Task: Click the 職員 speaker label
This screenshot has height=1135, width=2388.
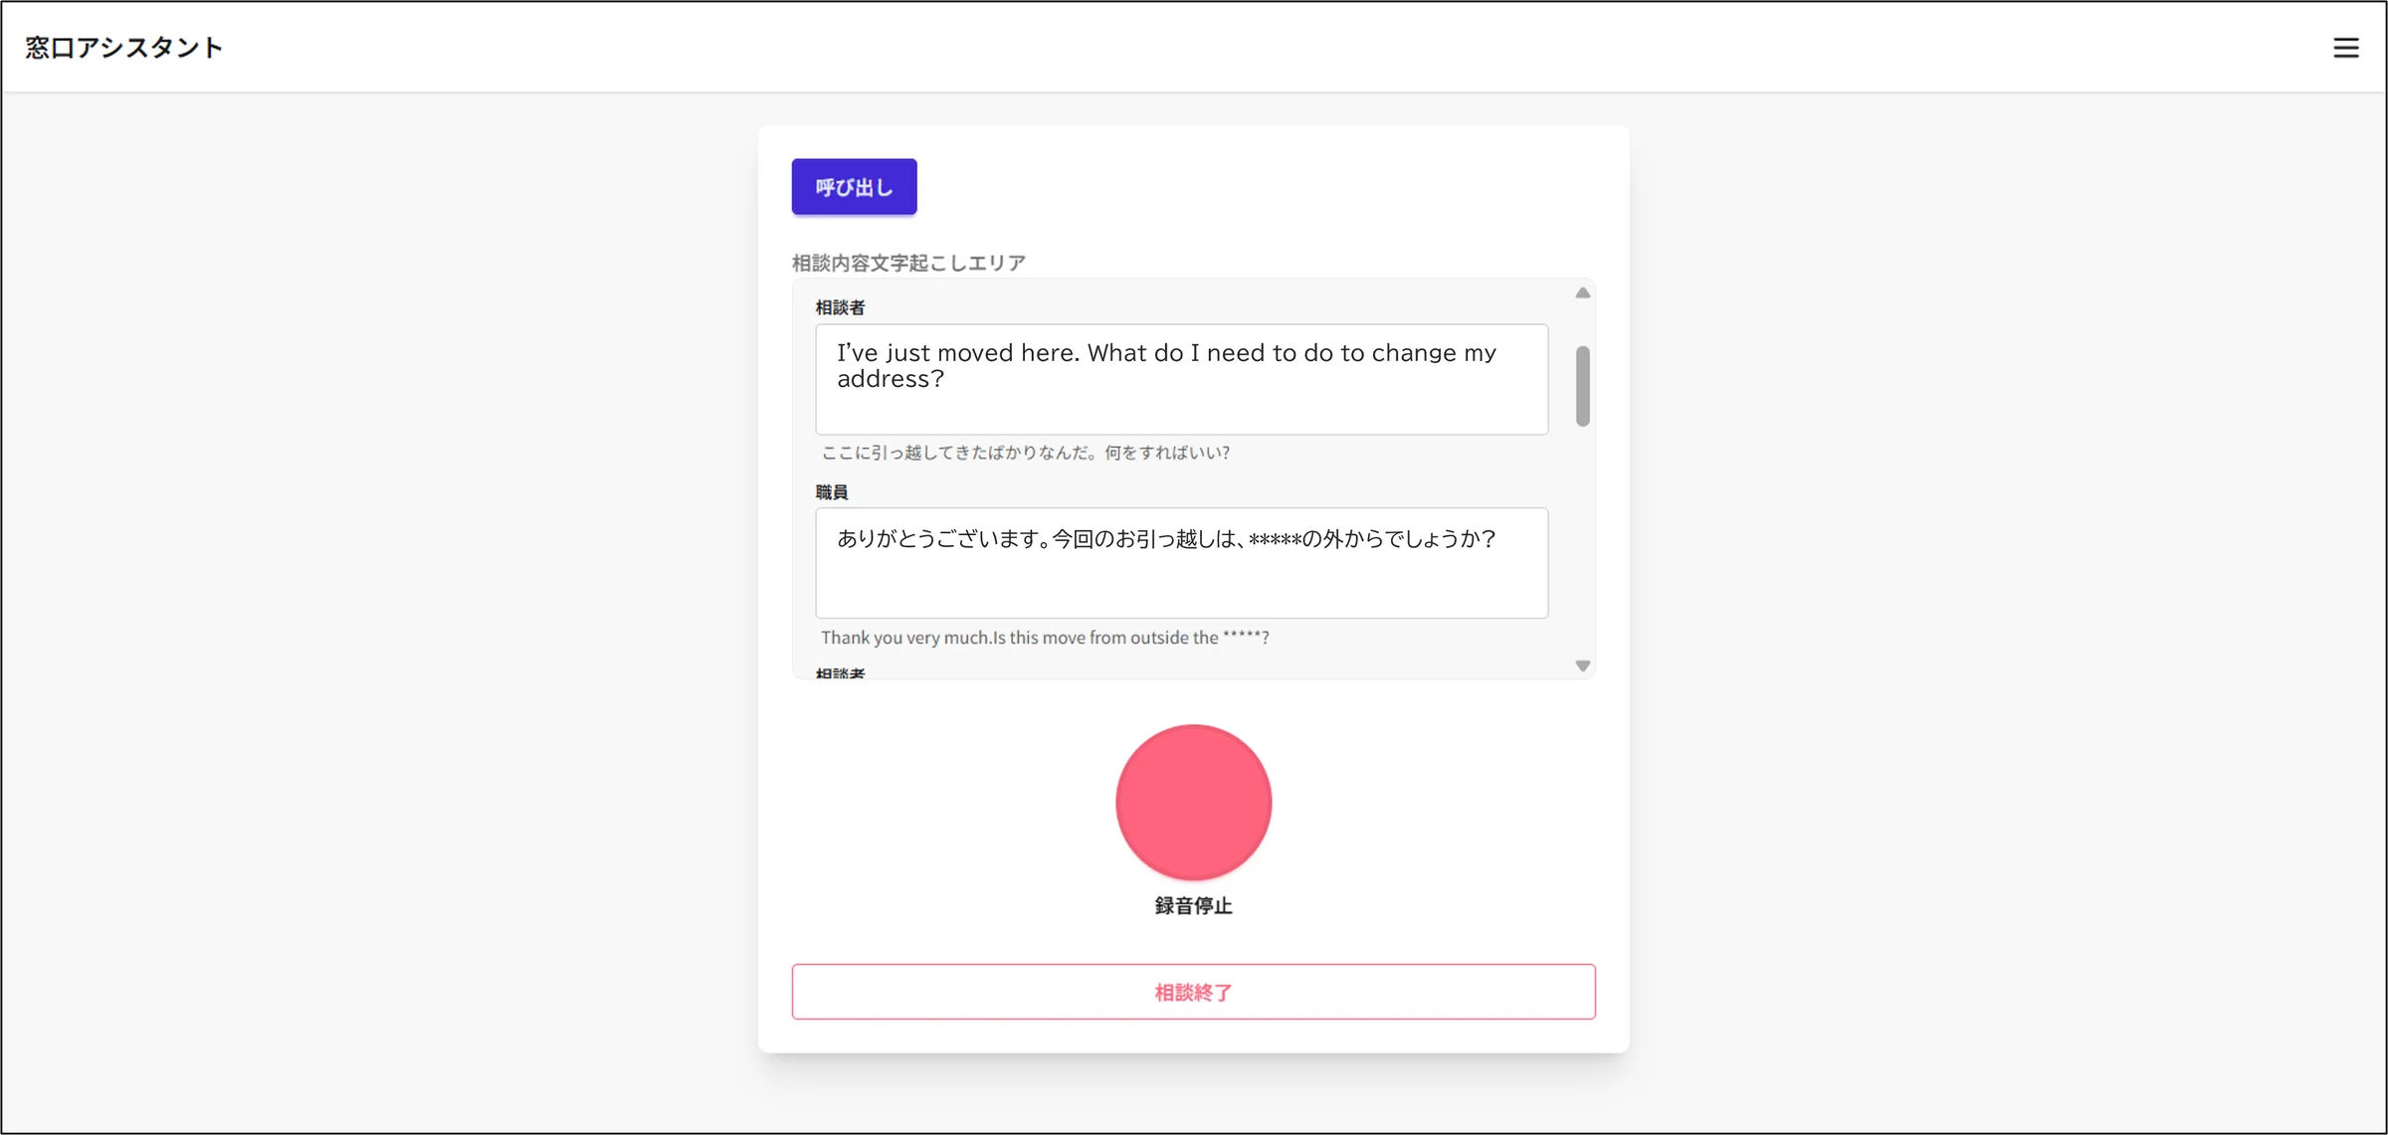Action: pos(832,492)
